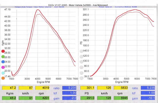Viewport: 158px width, 103px height.
Task: Click the 'Correction Method: NONE' header text
Action: coord(126,7)
